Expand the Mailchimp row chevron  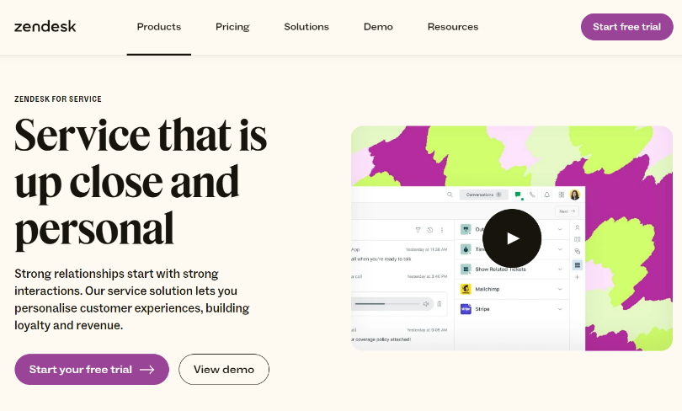pyautogui.click(x=560, y=289)
